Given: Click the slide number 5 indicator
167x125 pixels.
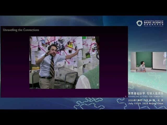Looking at the screenshot, I should [x=126, y=96].
